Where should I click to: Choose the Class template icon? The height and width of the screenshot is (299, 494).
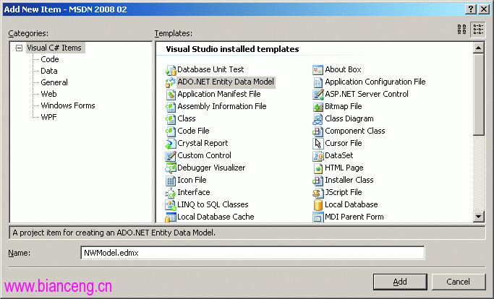pyautogui.click(x=171, y=118)
